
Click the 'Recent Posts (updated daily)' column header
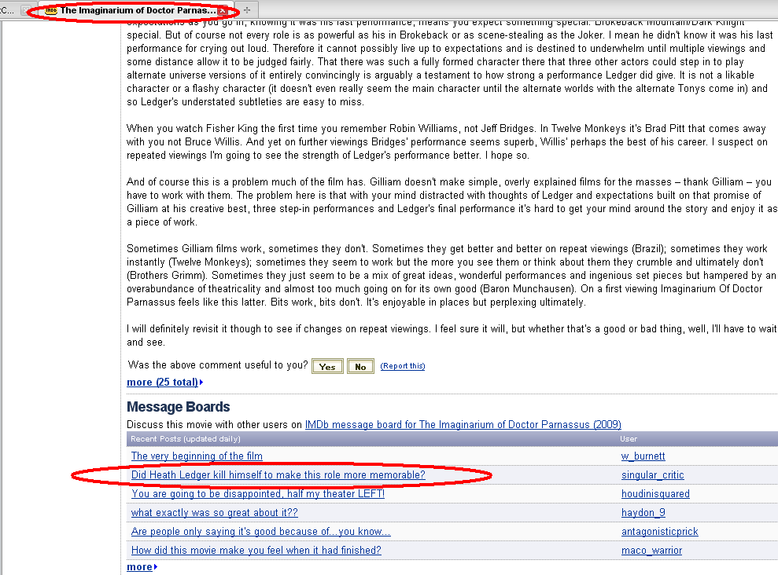[x=186, y=439]
